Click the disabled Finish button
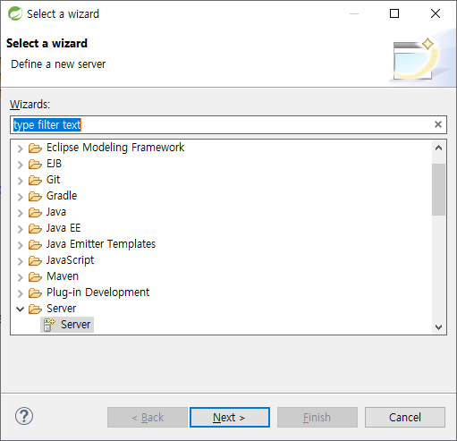 click(x=317, y=417)
